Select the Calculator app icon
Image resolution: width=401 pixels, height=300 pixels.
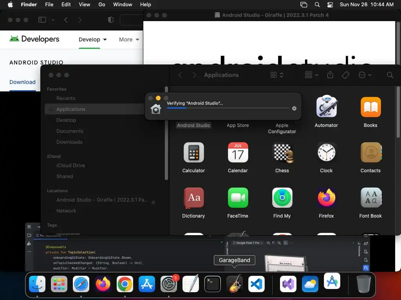click(193, 152)
